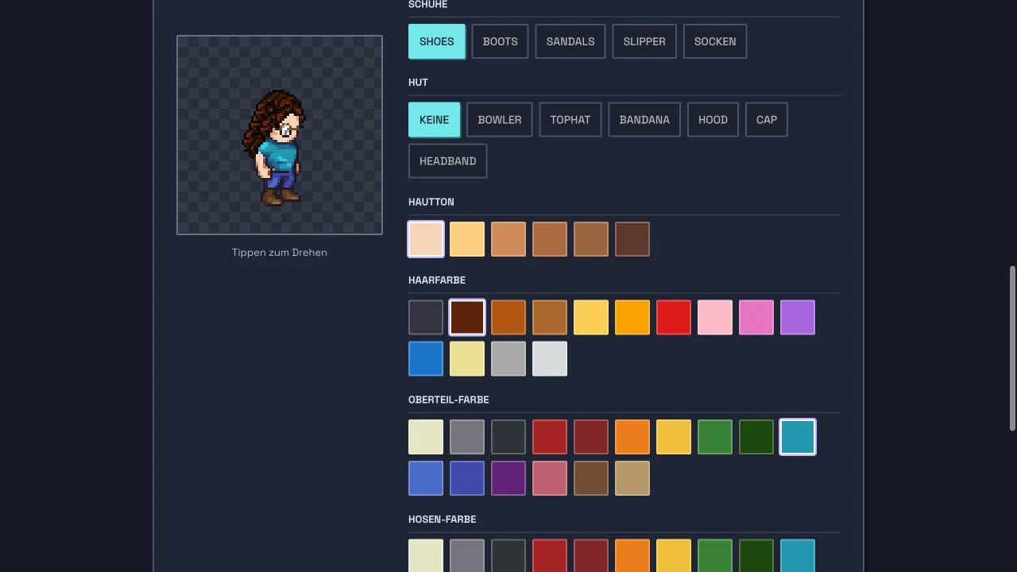Pick the tan top color swatch
The image size is (1017, 572).
(x=632, y=478)
